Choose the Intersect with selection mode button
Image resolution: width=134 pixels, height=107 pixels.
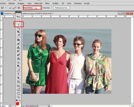tap(19, 8)
